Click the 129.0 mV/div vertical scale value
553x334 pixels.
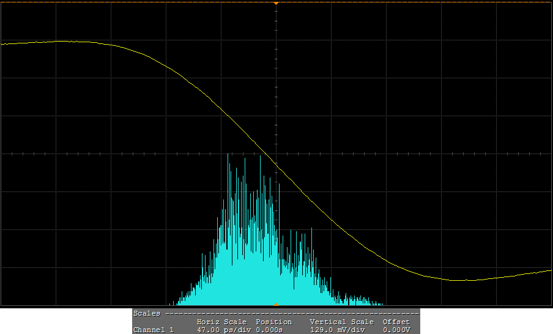pyautogui.click(x=338, y=330)
